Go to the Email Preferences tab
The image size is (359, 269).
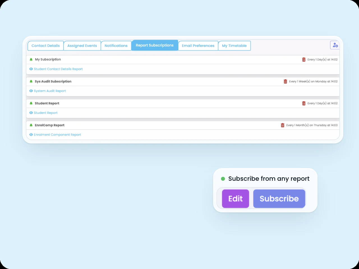point(198,46)
